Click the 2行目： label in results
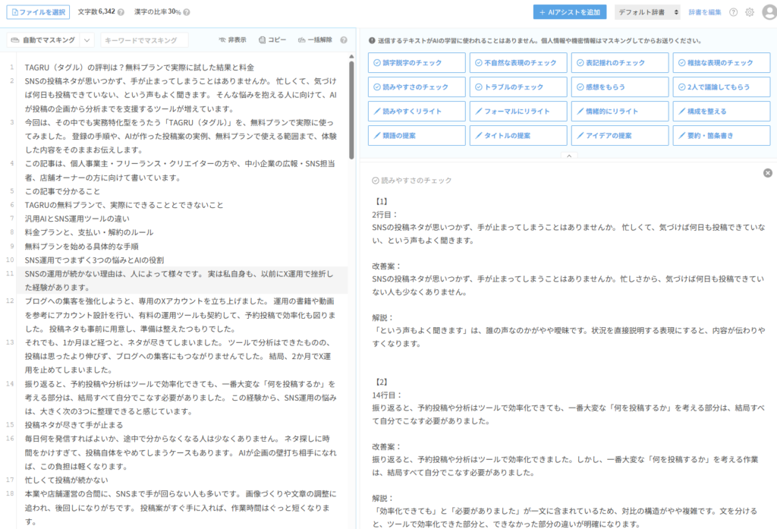777x529 pixels. point(385,215)
